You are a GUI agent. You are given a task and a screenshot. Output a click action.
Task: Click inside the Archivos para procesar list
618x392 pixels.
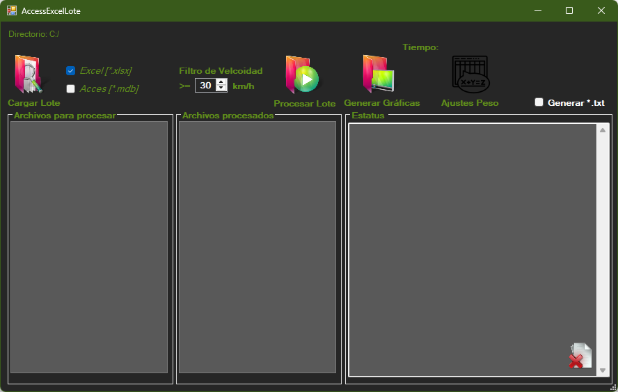pyautogui.click(x=89, y=246)
